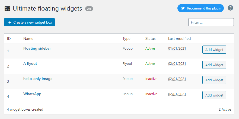The image size is (239, 119).
Task: Click Inactive status of hello-only image
Action: click(151, 79)
